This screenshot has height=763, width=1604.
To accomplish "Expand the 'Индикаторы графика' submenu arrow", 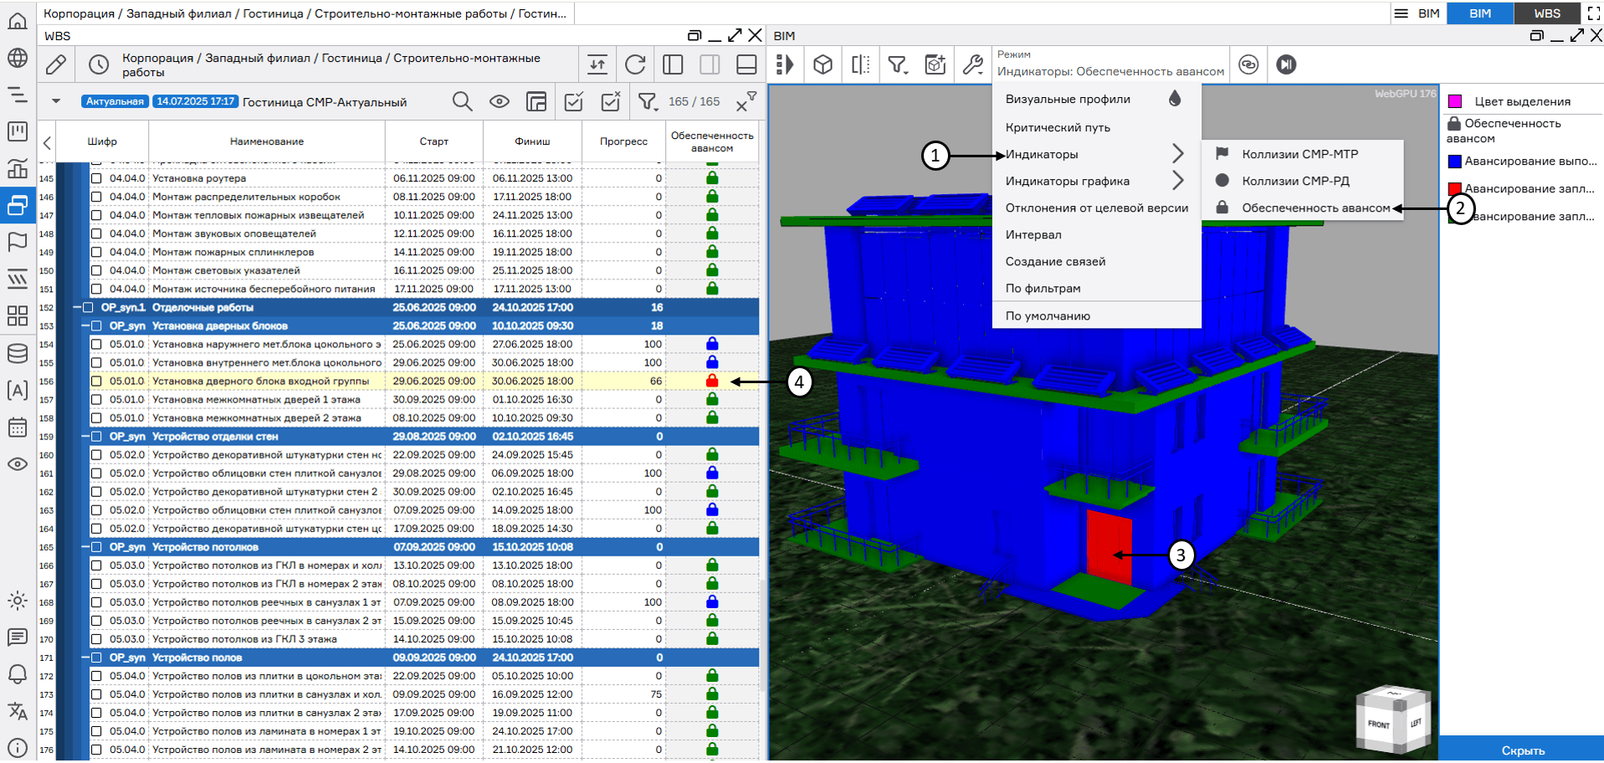I will click(x=1177, y=181).
